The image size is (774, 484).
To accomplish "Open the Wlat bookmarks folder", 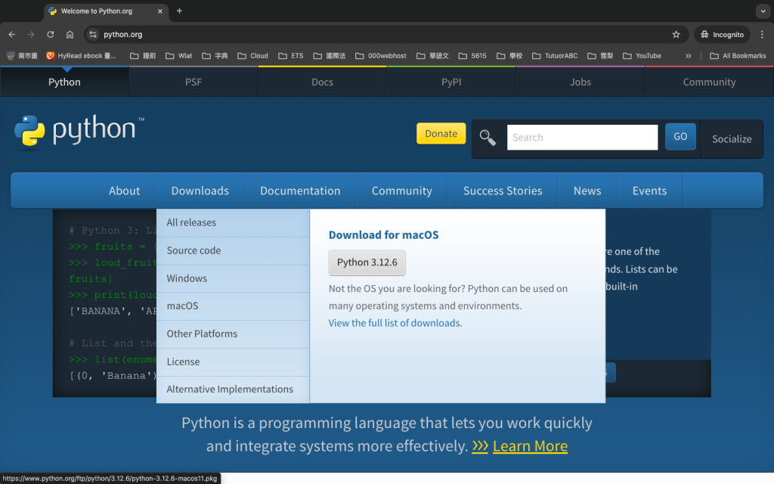I will click(x=178, y=56).
